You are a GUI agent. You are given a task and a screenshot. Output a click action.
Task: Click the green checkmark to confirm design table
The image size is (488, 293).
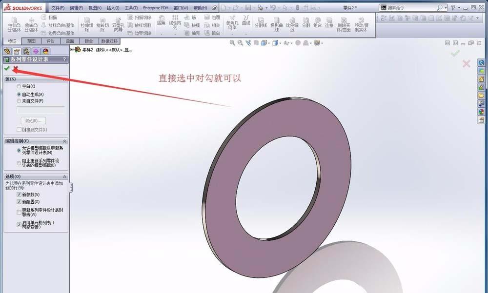pos(7,69)
